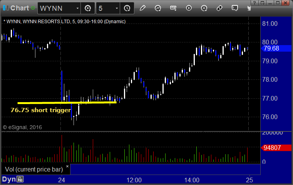Click the Vol (current price bar) label
293x185 pixels.
[x=34, y=169]
